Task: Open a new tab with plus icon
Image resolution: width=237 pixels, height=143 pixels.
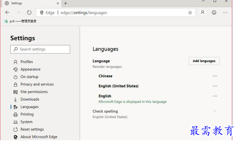Action: pyautogui.click(x=65, y=3)
